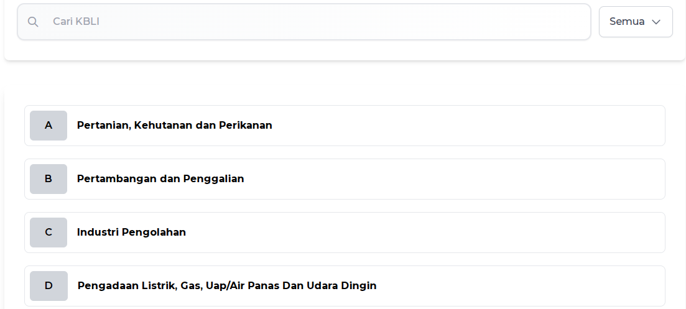The width and height of the screenshot is (686, 309).
Task: Click the letter C category badge
Action: tap(49, 233)
